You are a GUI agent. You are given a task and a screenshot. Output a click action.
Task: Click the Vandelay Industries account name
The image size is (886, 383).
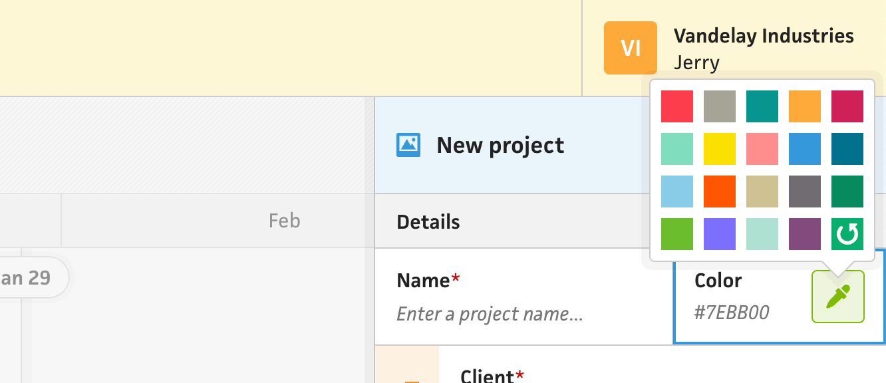[x=764, y=36]
